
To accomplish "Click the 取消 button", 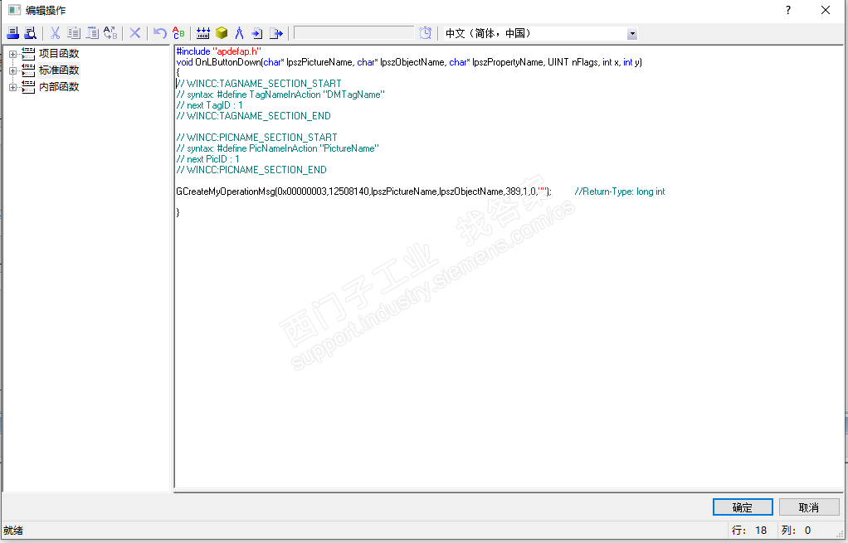I will (809, 507).
